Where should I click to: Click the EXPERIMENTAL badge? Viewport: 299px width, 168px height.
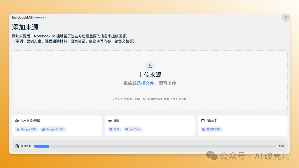tap(39, 17)
